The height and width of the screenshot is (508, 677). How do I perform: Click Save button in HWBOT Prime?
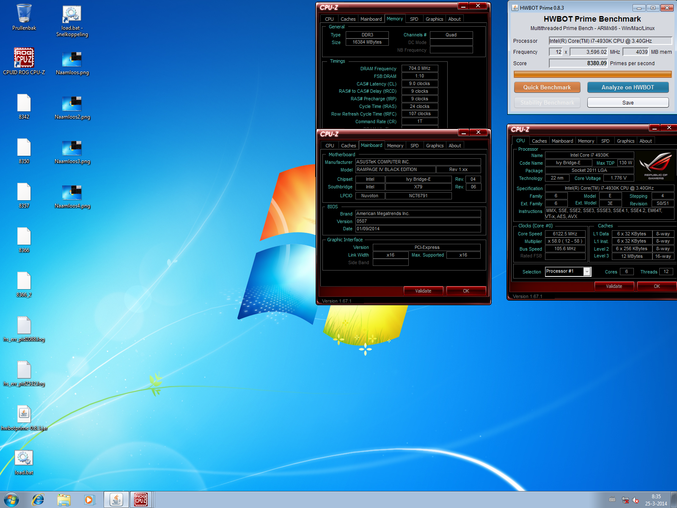[628, 102]
